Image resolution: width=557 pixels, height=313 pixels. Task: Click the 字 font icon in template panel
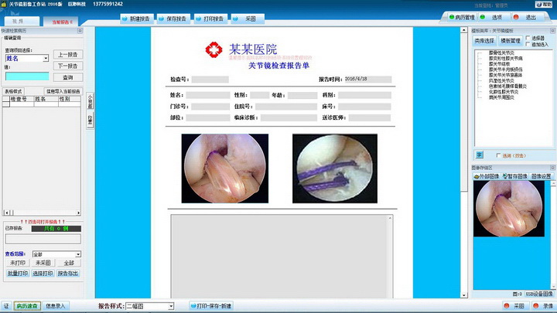[479, 155]
